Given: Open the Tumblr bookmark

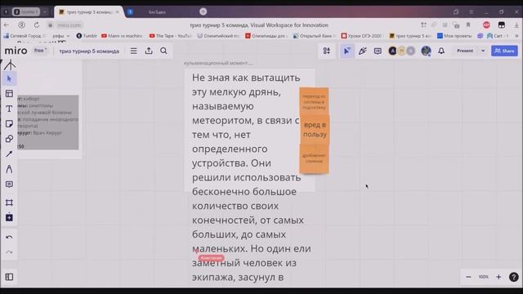Looking at the screenshot, I should tap(87, 36).
